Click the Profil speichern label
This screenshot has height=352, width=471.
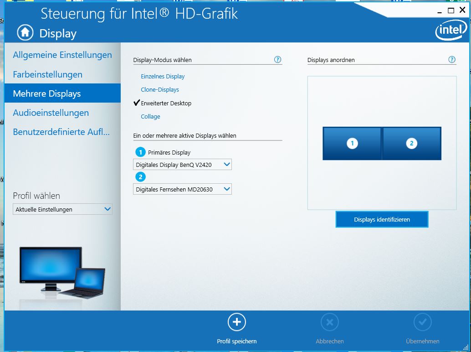237,341
